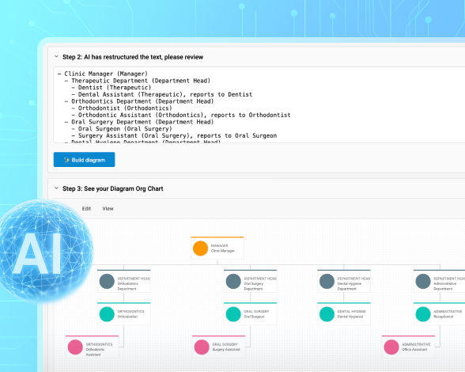
Task: Select the teal Oral Surgeon avatar
Action: tap(233, 314)
